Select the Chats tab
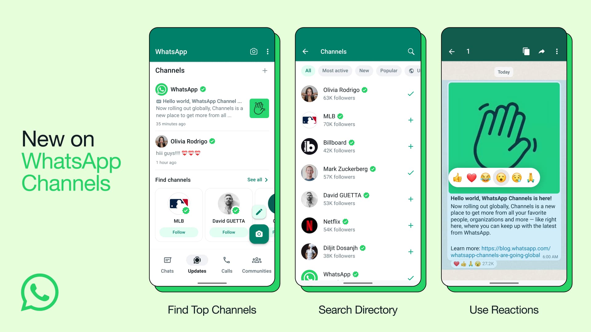 click(x=167, y=264)
